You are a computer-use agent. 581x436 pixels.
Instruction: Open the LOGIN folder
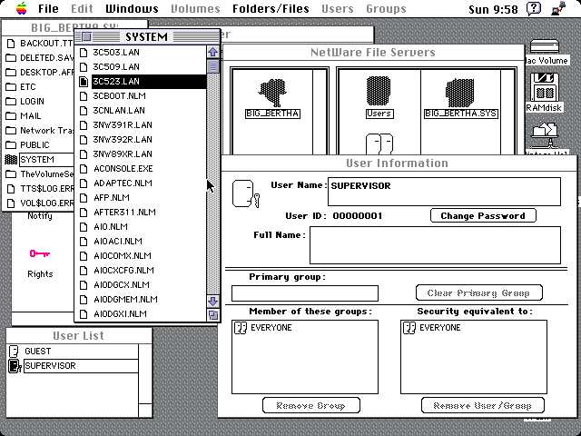[32, 102]
